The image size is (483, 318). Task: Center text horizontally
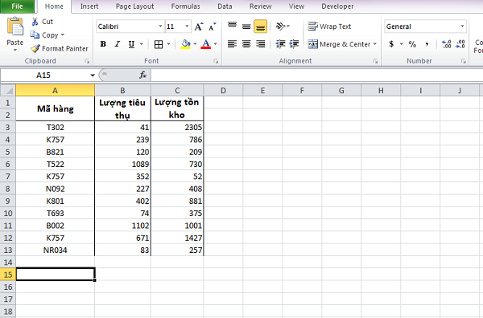point(246,44)
